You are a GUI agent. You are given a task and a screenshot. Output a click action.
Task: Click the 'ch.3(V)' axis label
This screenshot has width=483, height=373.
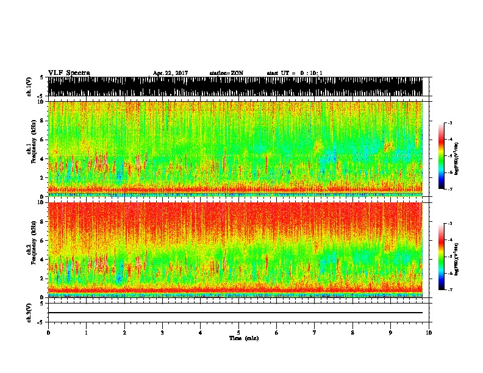[x=29, y=313]
